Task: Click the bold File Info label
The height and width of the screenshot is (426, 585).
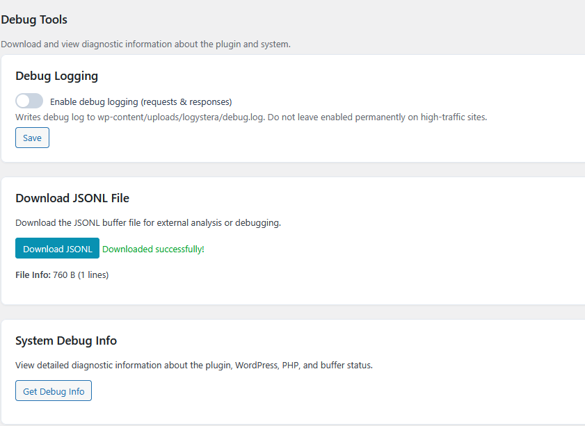Action: 33,275
